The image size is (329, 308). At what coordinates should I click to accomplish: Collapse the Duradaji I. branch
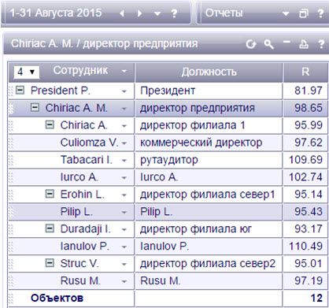50,229
